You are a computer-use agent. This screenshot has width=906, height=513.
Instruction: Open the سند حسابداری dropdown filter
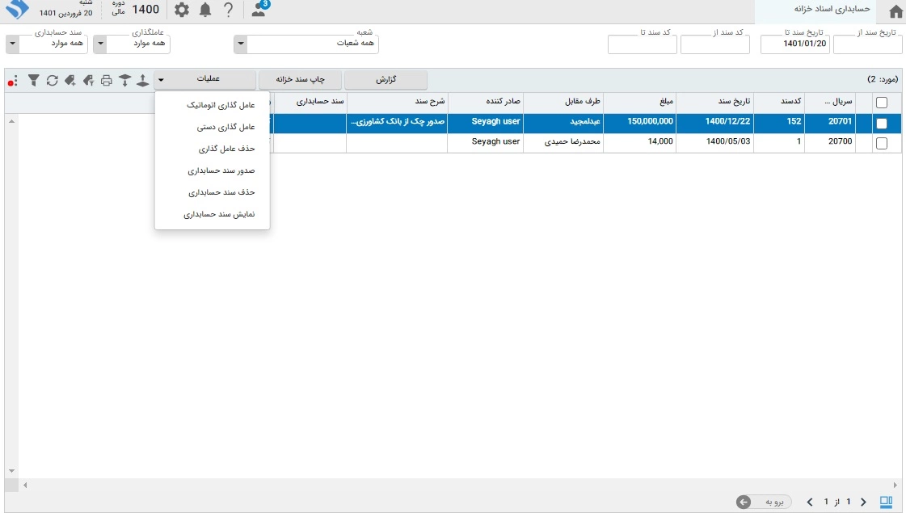click(11, 44)
